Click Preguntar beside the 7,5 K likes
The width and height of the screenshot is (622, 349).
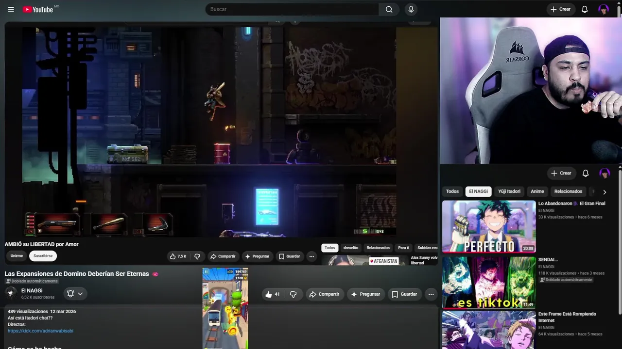click(257, 256)
